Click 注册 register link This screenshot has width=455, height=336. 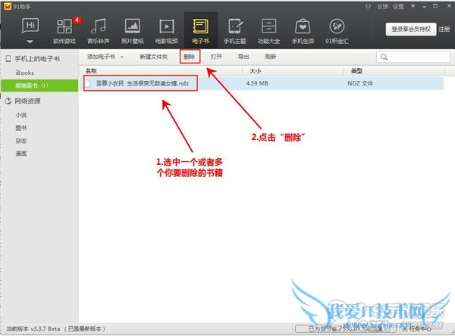click(x=444, y=29)
